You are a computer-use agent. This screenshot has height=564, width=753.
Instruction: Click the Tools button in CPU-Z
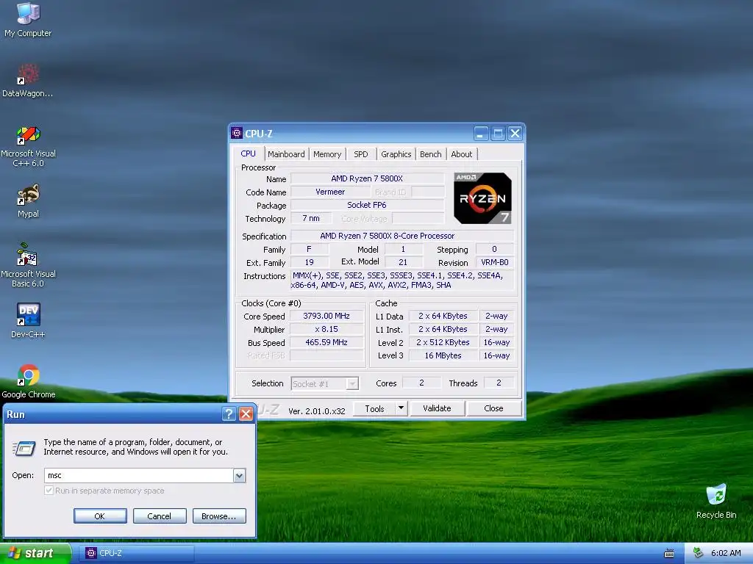[374, 408]
